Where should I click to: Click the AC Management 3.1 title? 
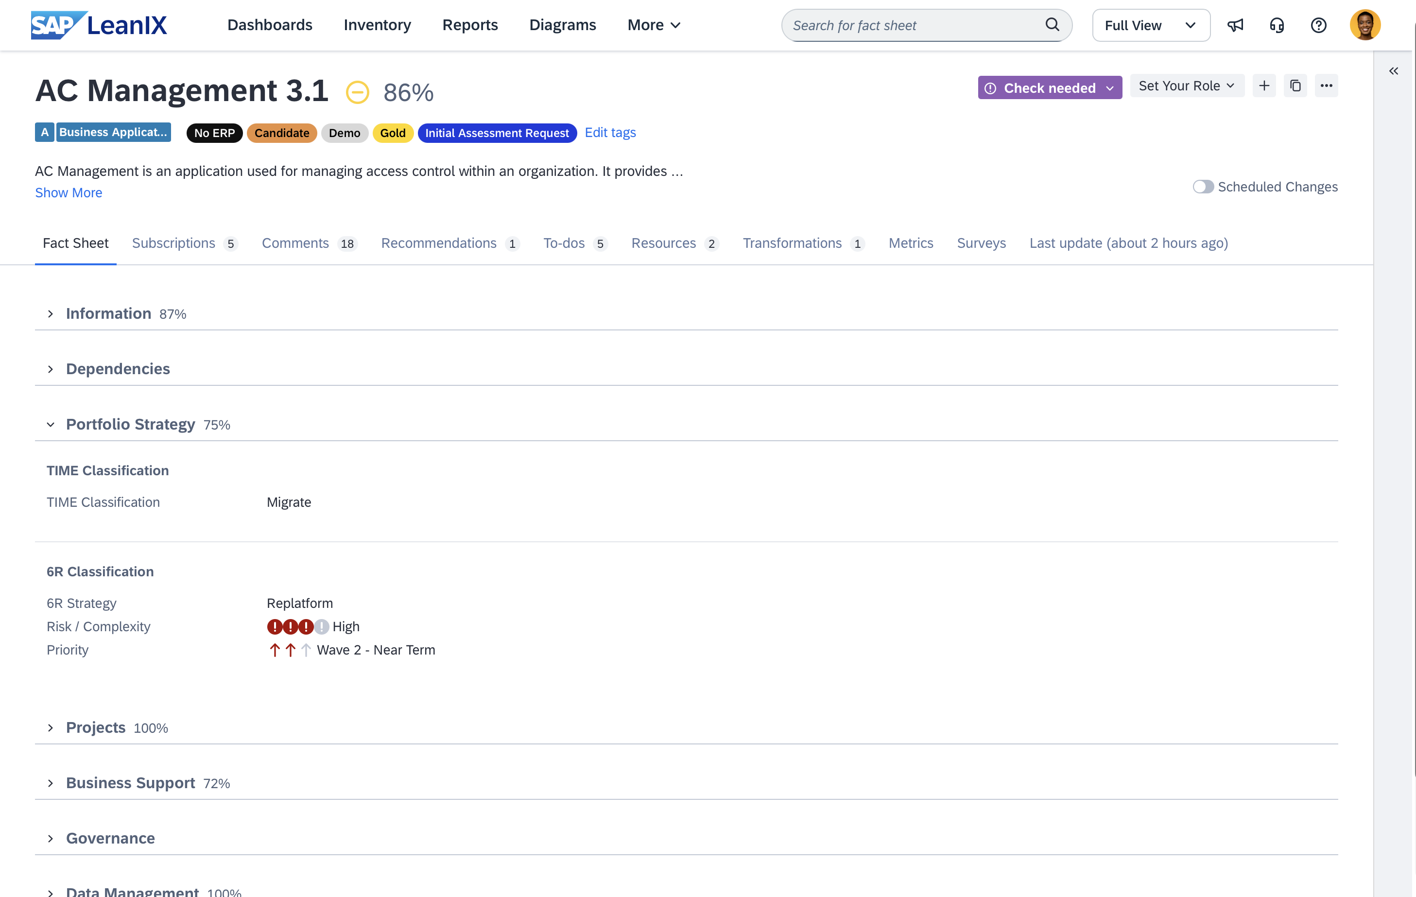pyautogui.click(x=182, y=91)
